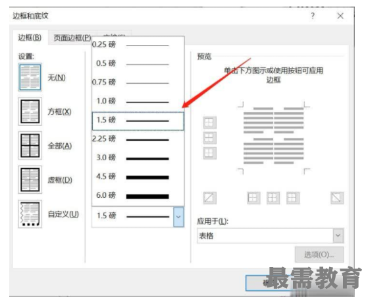Image resolution: width=366 pixels, height=304 pixels.
Task: Click the 虚框(D) setting label
Action: click(60, 180)
